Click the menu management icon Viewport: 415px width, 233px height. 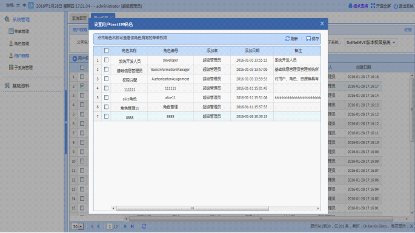point(11,31)
